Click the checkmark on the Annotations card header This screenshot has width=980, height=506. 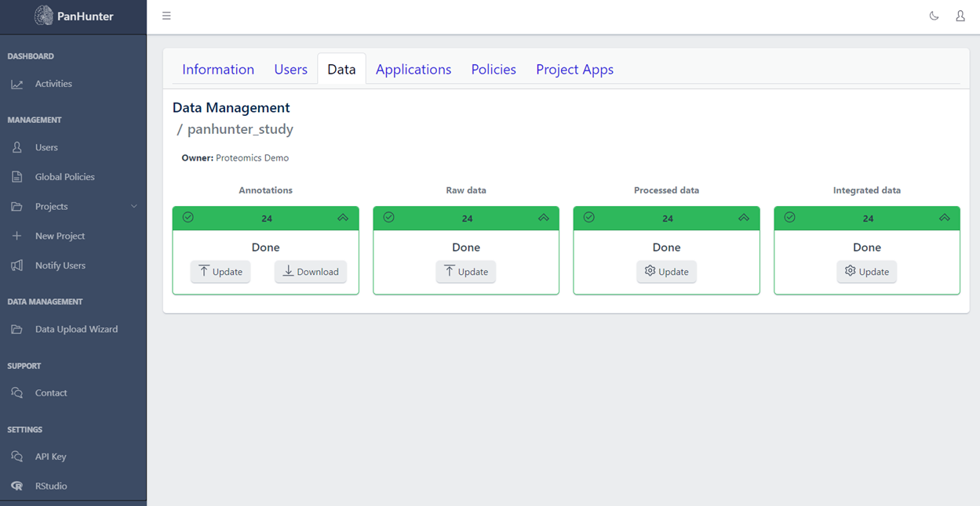[188, 217]
